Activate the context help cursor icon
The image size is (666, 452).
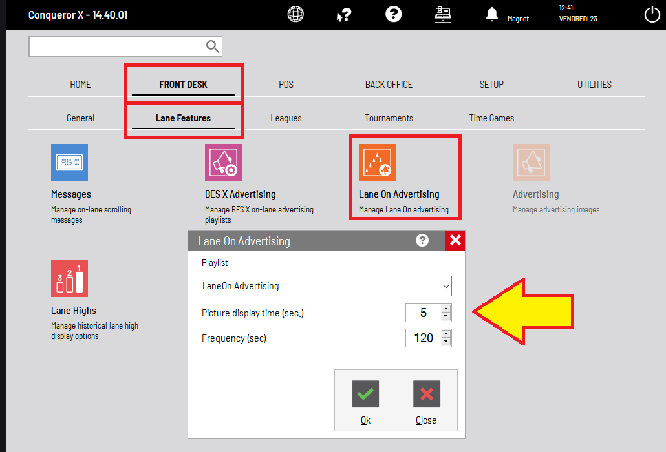point(343,15)
